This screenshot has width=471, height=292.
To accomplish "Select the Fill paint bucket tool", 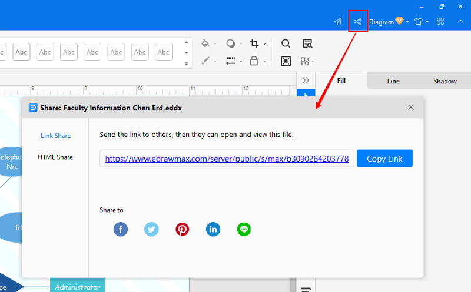I will click(x=205, y=43).
